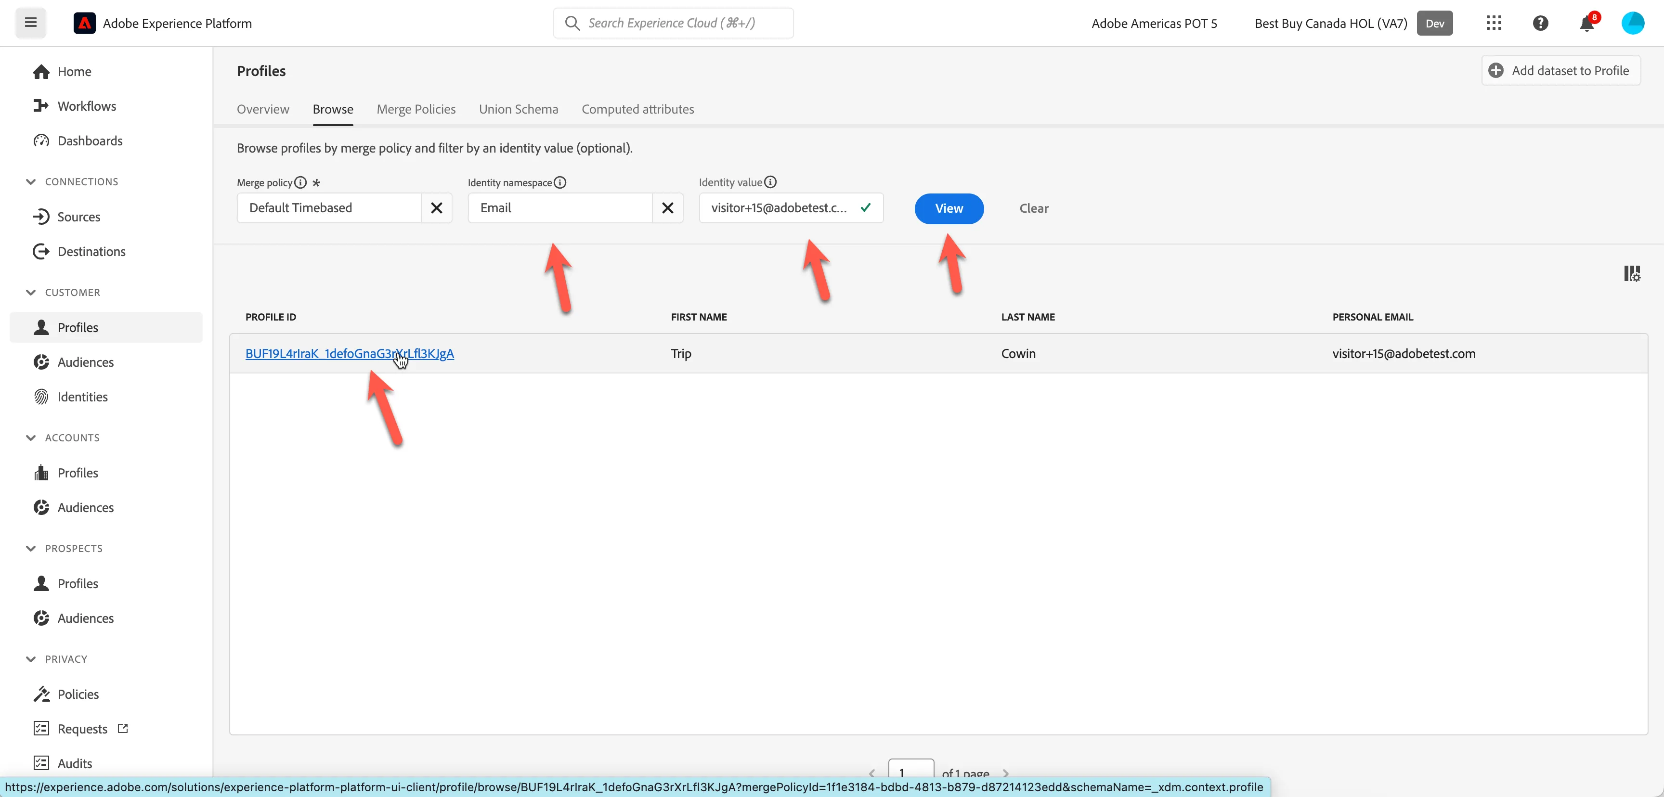Click the Dev sandbox badge

pos(1434,23)
